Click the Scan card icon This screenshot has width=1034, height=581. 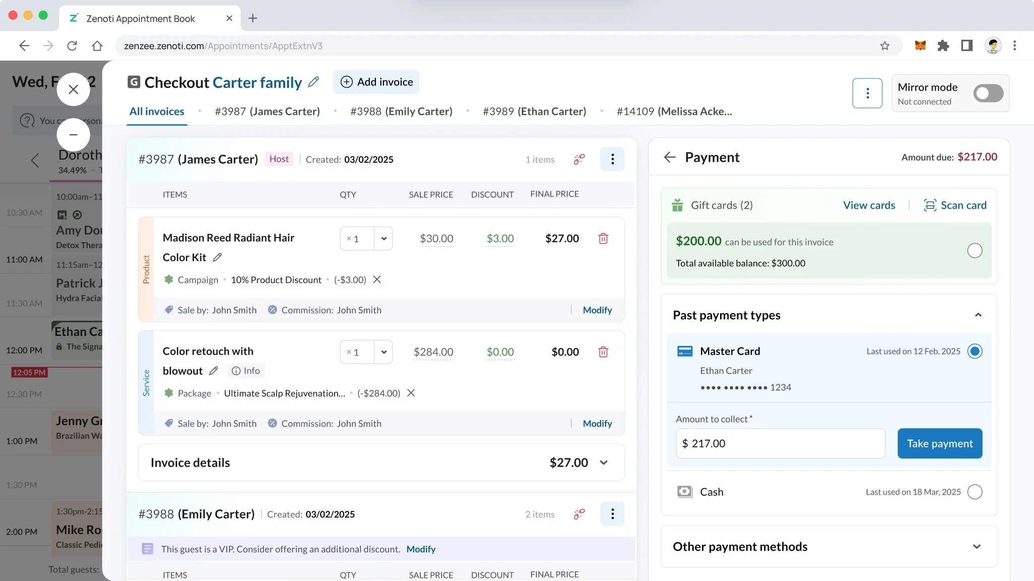click(x=930, y=205)
